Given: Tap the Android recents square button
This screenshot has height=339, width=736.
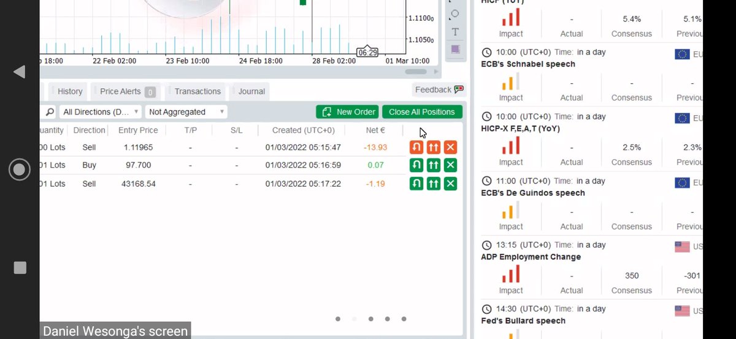Looking at the screenshot, I should click(x=20, y=267).
